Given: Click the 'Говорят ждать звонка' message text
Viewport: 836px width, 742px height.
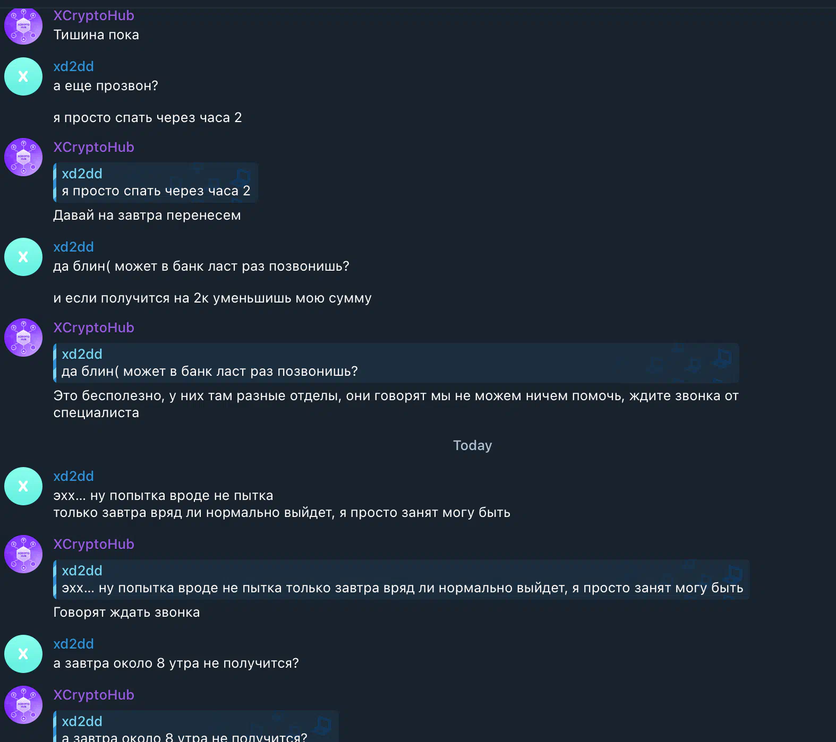Looking at the screenshot, I should pos(126,612).
